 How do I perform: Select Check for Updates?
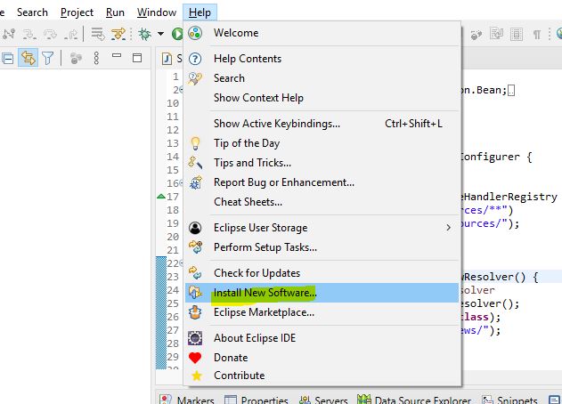tap(322, 273)
